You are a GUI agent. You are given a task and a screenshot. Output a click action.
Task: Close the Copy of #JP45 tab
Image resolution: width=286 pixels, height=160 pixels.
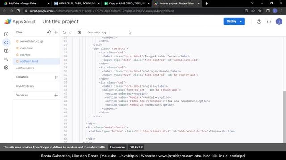pyautogui.click(x=149, y=4)
